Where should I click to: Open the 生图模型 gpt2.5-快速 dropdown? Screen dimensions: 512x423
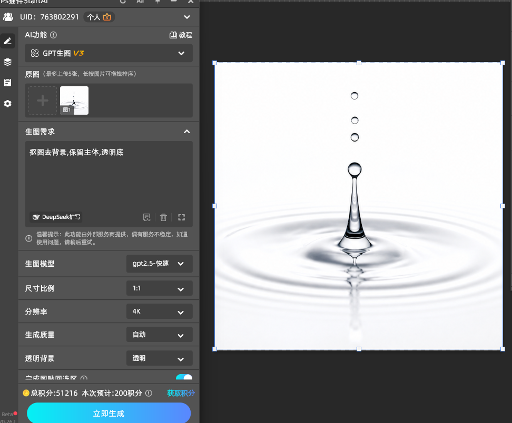click(160, 264)
